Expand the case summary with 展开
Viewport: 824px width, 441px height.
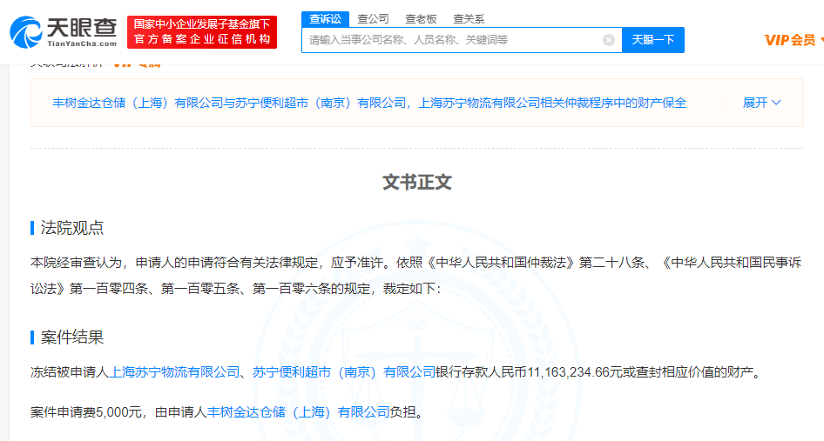coord(761,103)
